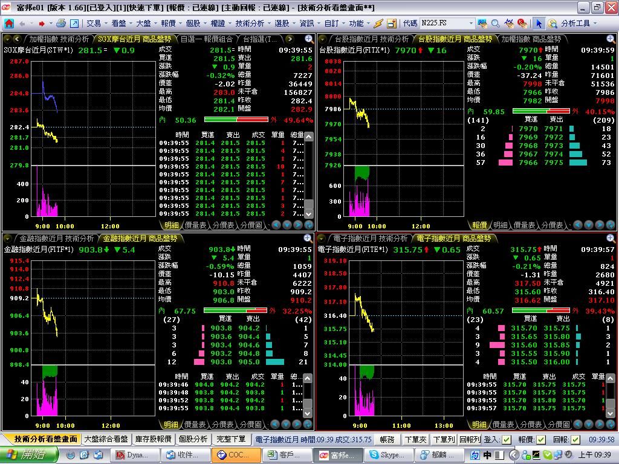Viewport: 619px width, 464px height.
Task: Open the 資訊 dropdown menu
Action: pos(309,24)
